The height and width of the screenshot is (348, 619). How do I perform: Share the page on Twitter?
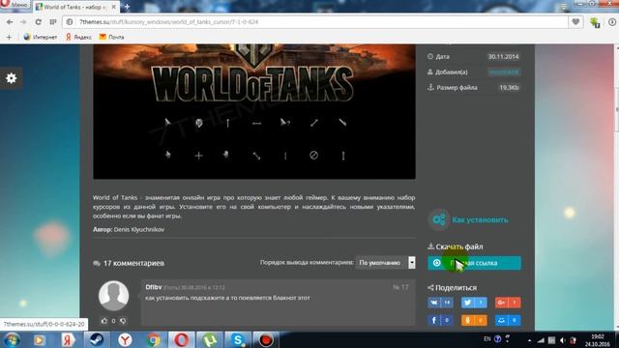[474, 303]
